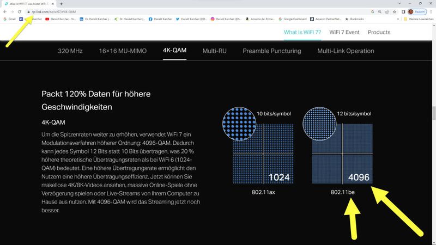436x245 pixels.
Task: Open the Harald Karcher Instagram bookmark
Action: tap(226, 19)
